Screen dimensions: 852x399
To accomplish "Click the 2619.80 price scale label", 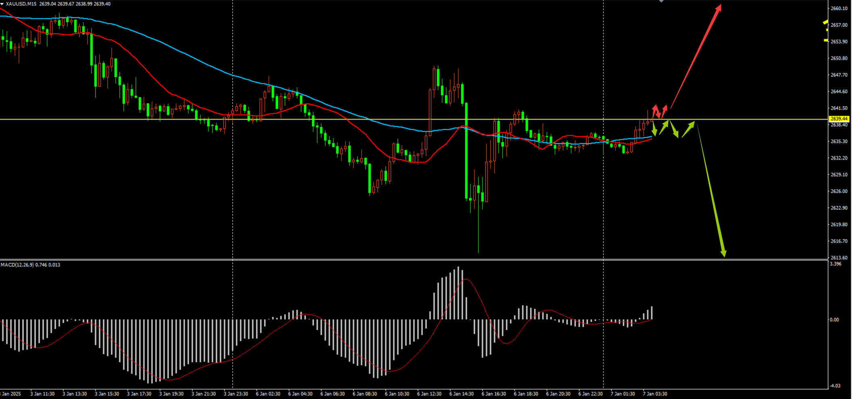I will pos(839,224).
